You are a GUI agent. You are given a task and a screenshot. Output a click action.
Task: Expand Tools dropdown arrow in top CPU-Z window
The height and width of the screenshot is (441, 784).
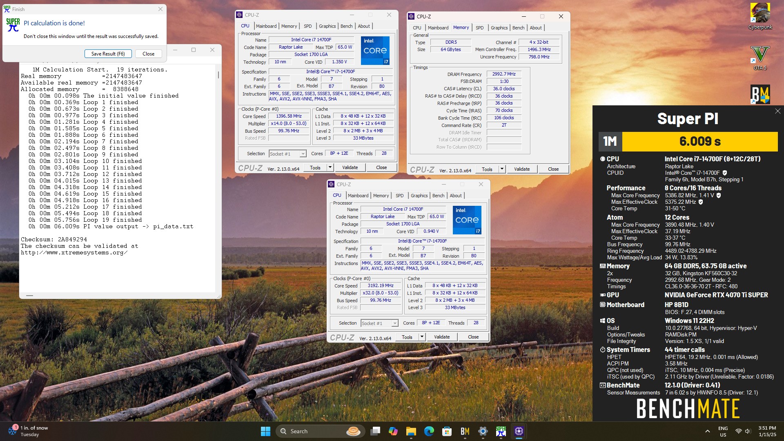[330, 167]
